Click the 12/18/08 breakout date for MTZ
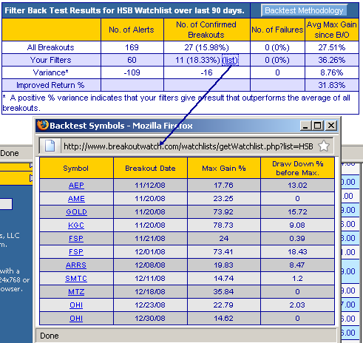Image resolution: width=363 pixels, height=343 pixels. [150, 292]
